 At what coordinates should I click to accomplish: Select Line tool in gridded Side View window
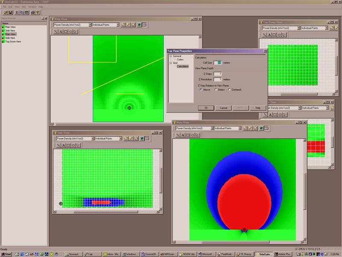(x=59, y=145)
